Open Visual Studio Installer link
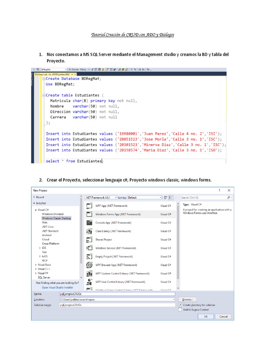 (58, 288)
